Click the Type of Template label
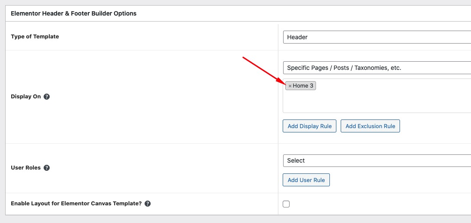This screenshot has height=223, width=471. click(35, 37)
